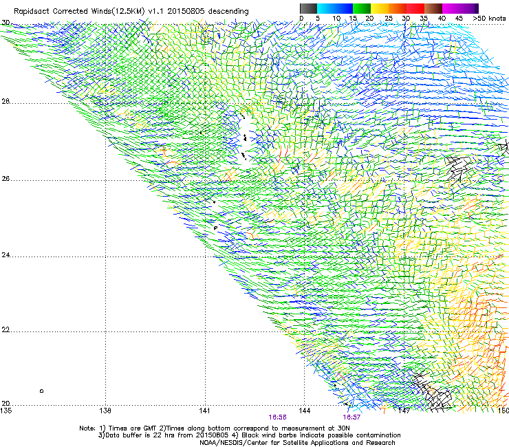This screenshot has height=447, width=509.
Task: Click the latitude axis label '24'
Action: point(6,255)
